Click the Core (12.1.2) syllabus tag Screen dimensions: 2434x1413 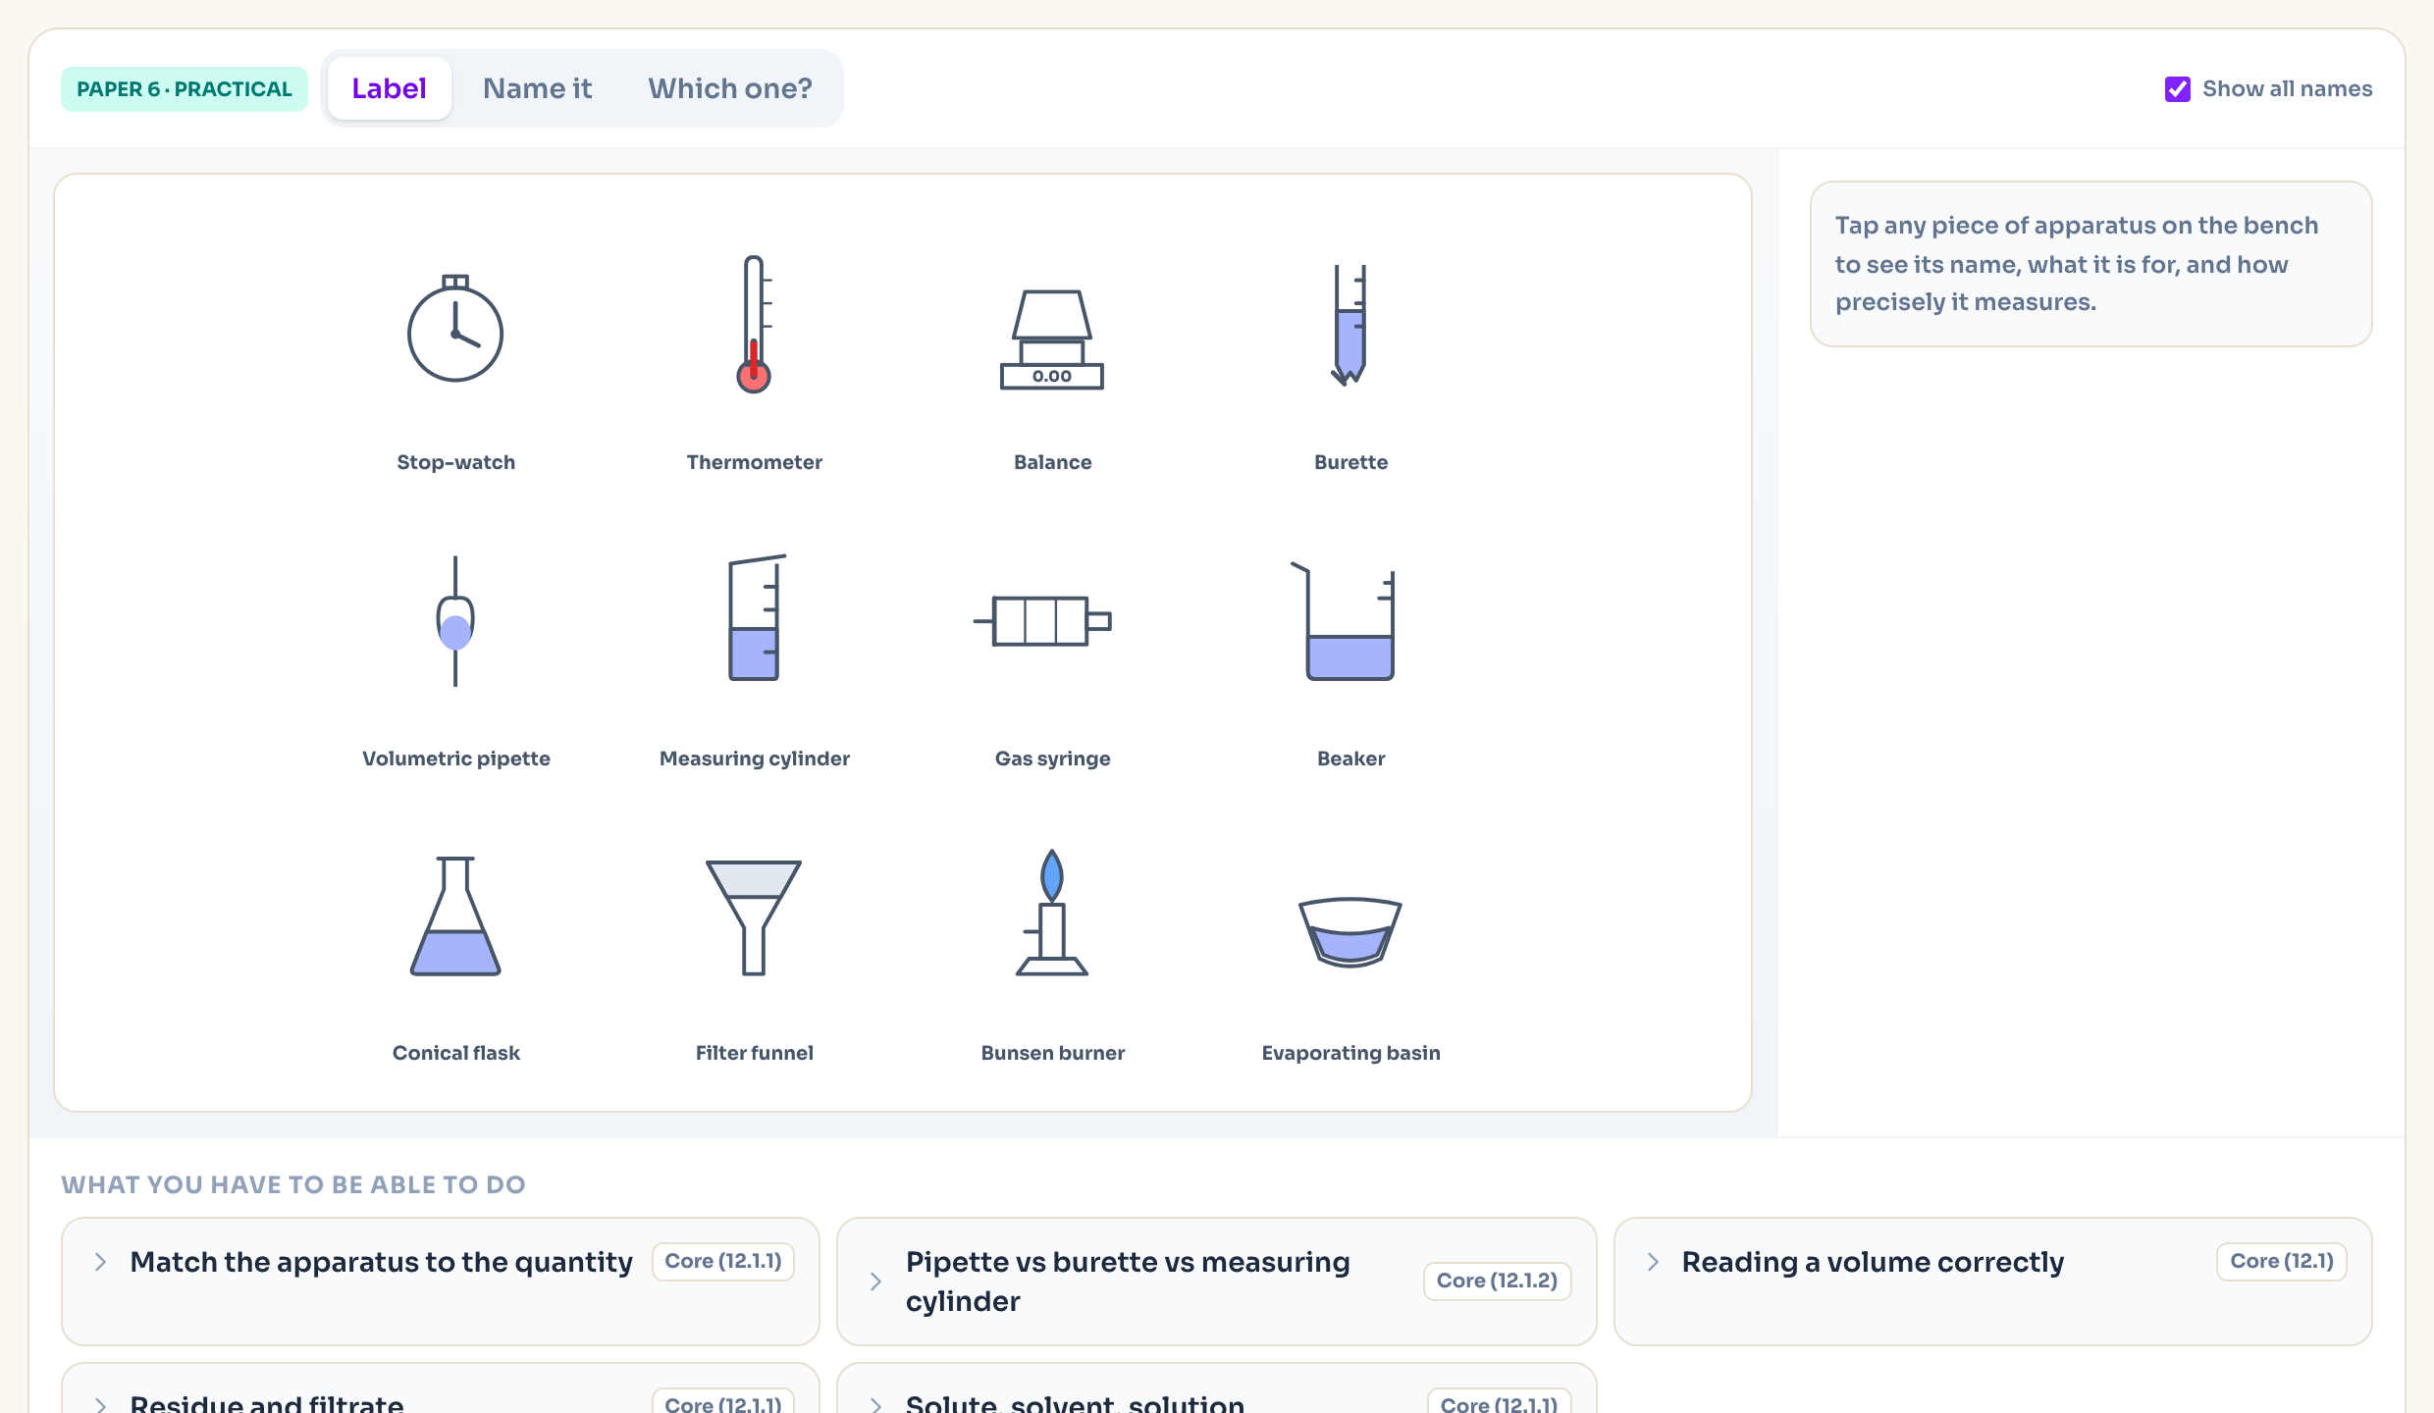[1497, 1281]
